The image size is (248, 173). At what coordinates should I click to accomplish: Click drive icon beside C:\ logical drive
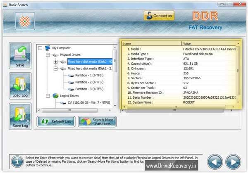63,103
